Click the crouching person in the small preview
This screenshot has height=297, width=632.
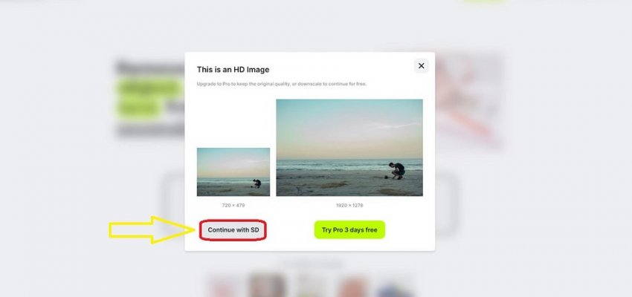coord(257,183)
